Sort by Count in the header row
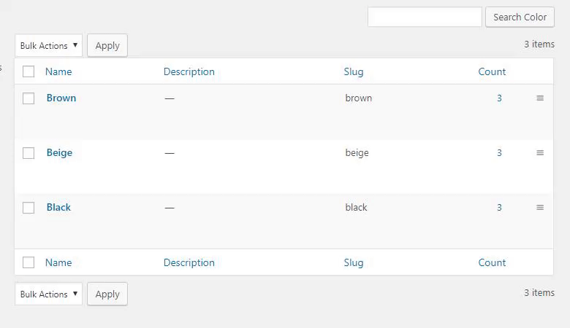 (x=492, y=71)
